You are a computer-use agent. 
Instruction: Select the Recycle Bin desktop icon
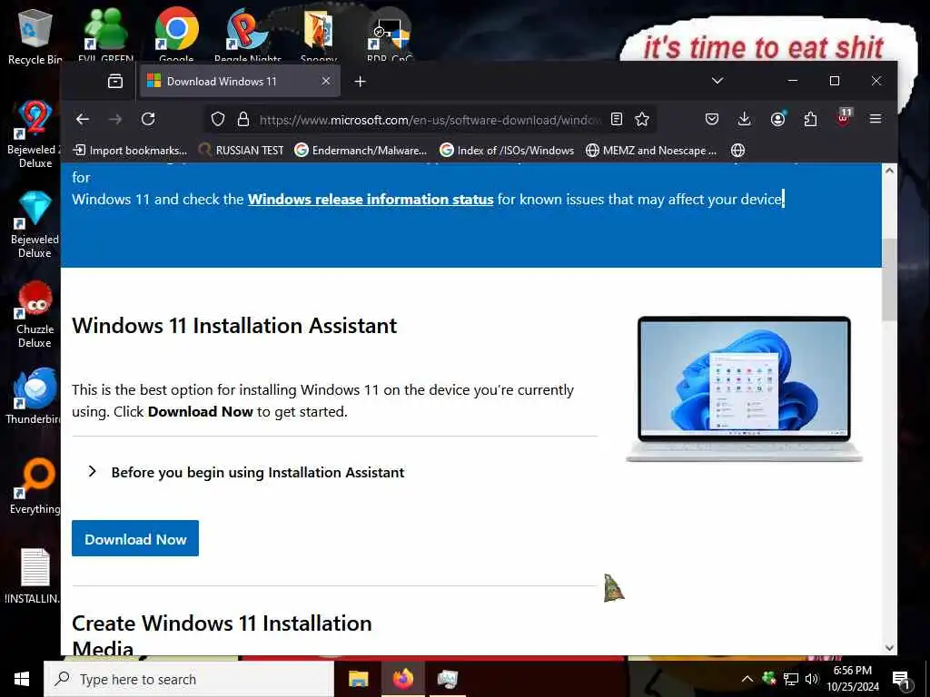pos(35,36)
